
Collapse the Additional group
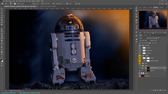(x=142, y=56)
